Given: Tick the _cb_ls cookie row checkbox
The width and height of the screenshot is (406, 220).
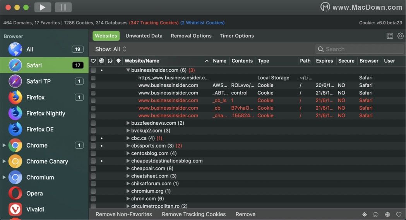Looking at the screenshot, I should click(x=93, y=101).
